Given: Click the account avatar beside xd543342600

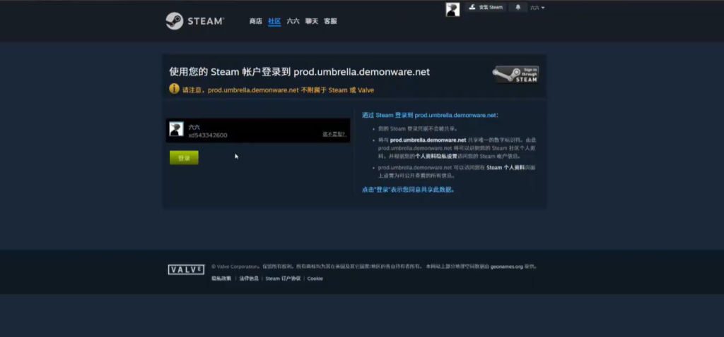Looking at the screenshot, I should pyautogui.click(x=176, y=129).
